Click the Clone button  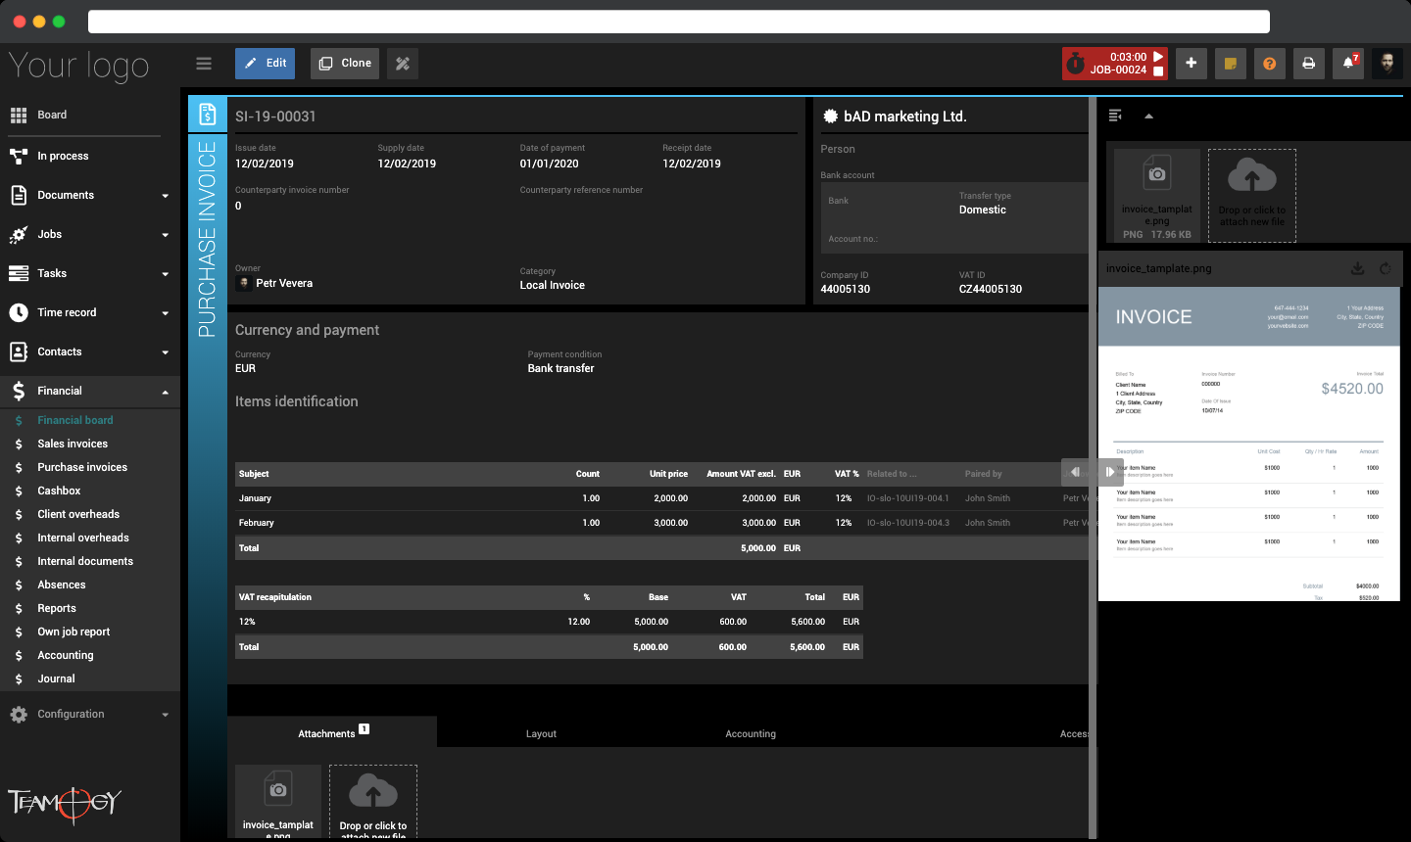pyautogui.click(x=345, y=64)
